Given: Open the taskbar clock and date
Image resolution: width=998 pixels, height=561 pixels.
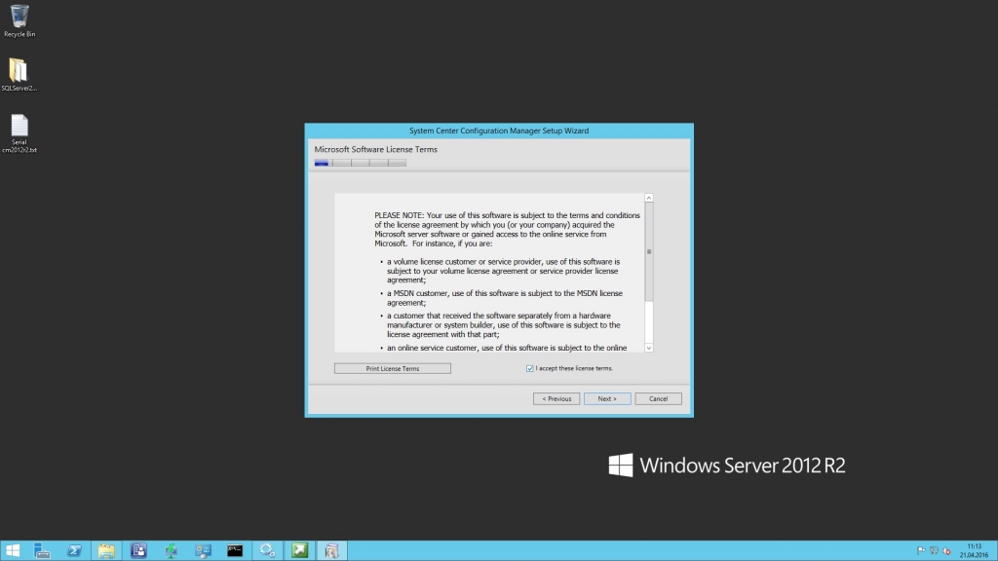Looking at the screenshot, I should coord(974,550).
